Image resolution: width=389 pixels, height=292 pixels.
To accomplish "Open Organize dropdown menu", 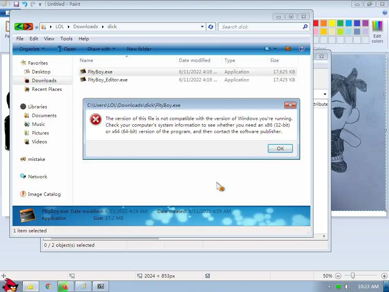I will [32, 49].
